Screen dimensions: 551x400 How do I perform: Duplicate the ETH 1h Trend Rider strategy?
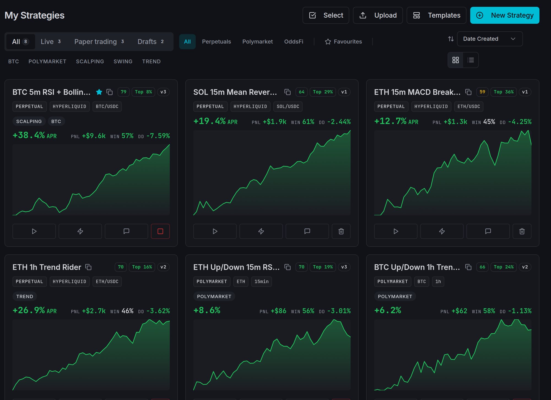(88, 267)
